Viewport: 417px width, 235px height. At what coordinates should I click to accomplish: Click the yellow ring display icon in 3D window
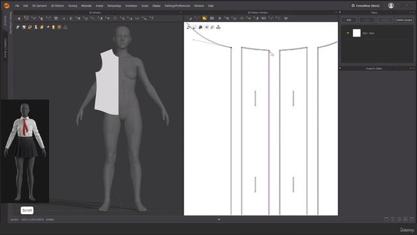(x=30, y=27)
